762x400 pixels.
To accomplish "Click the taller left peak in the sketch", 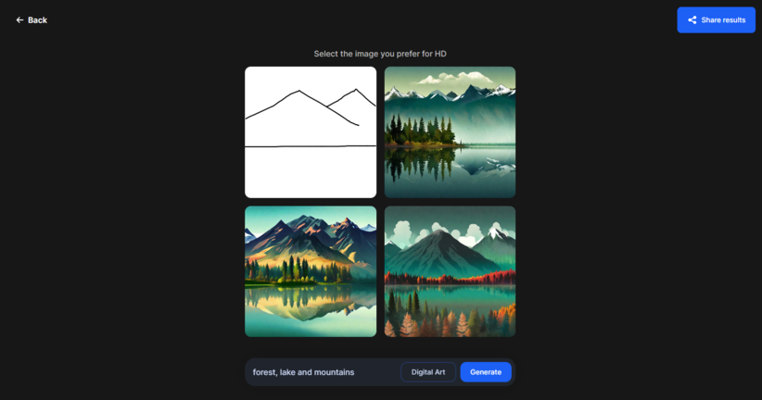I will click(x=298, y=92).
